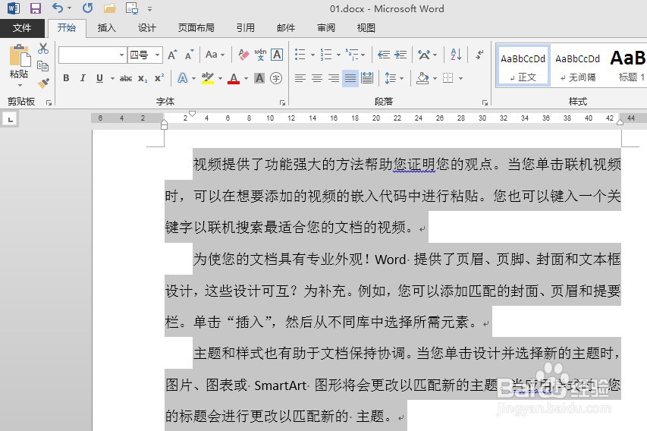
Task: Open the font name combo box
Action: click(92, 55)
